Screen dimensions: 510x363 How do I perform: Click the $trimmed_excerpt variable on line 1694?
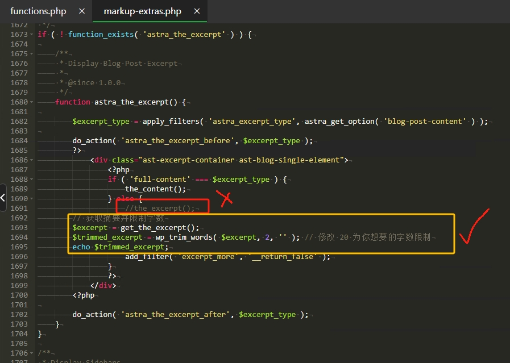tap(107, 237)
